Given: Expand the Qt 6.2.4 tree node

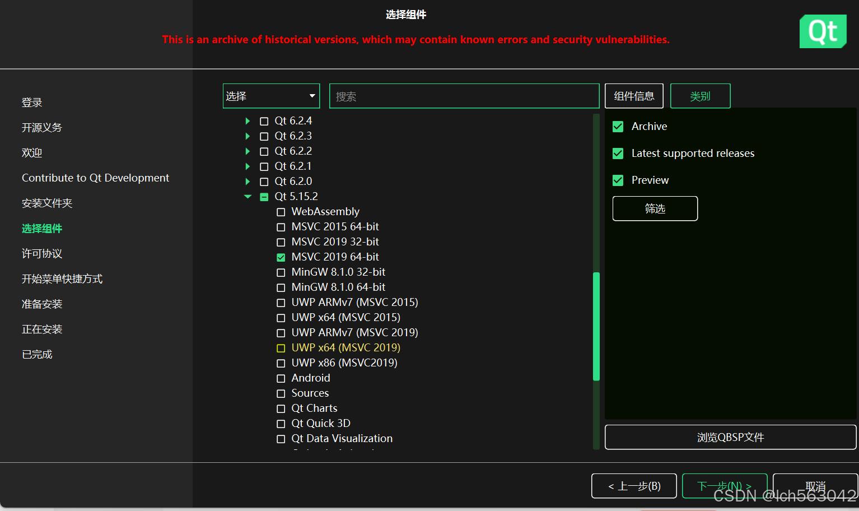Looking at the screenshot, I should pos(248,121).
